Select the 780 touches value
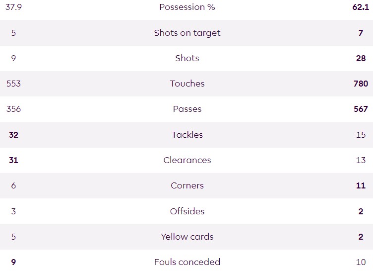 [x=361, y=84]
